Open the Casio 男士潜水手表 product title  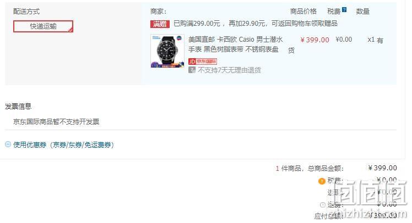235,44
